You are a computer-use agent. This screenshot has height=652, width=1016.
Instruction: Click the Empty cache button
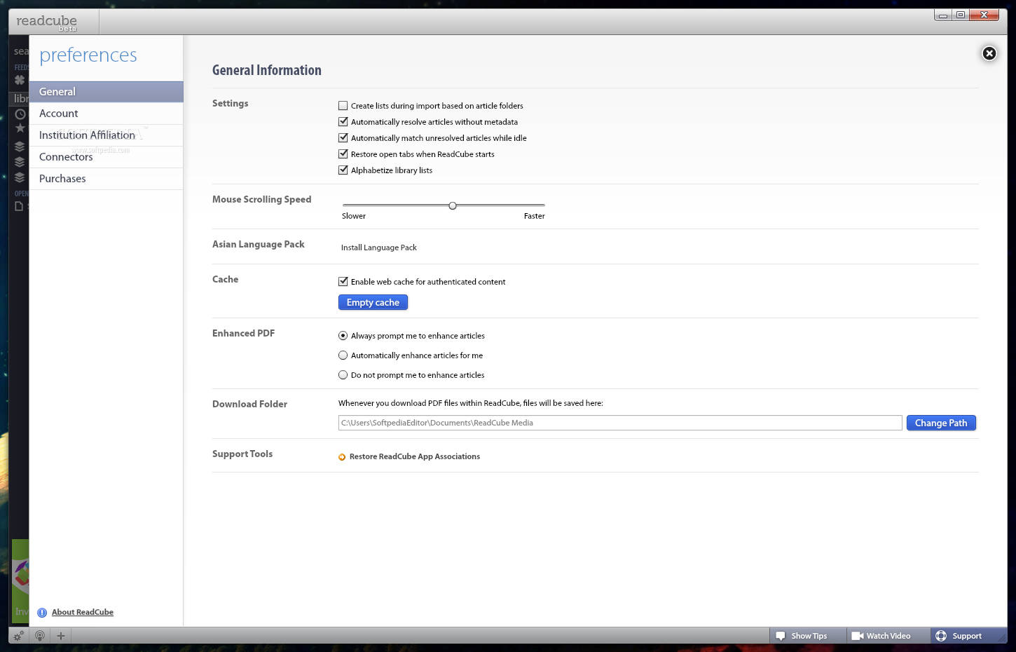373,302
